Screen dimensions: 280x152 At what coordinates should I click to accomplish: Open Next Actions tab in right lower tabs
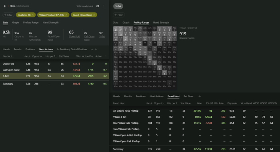tap(156, 97)
